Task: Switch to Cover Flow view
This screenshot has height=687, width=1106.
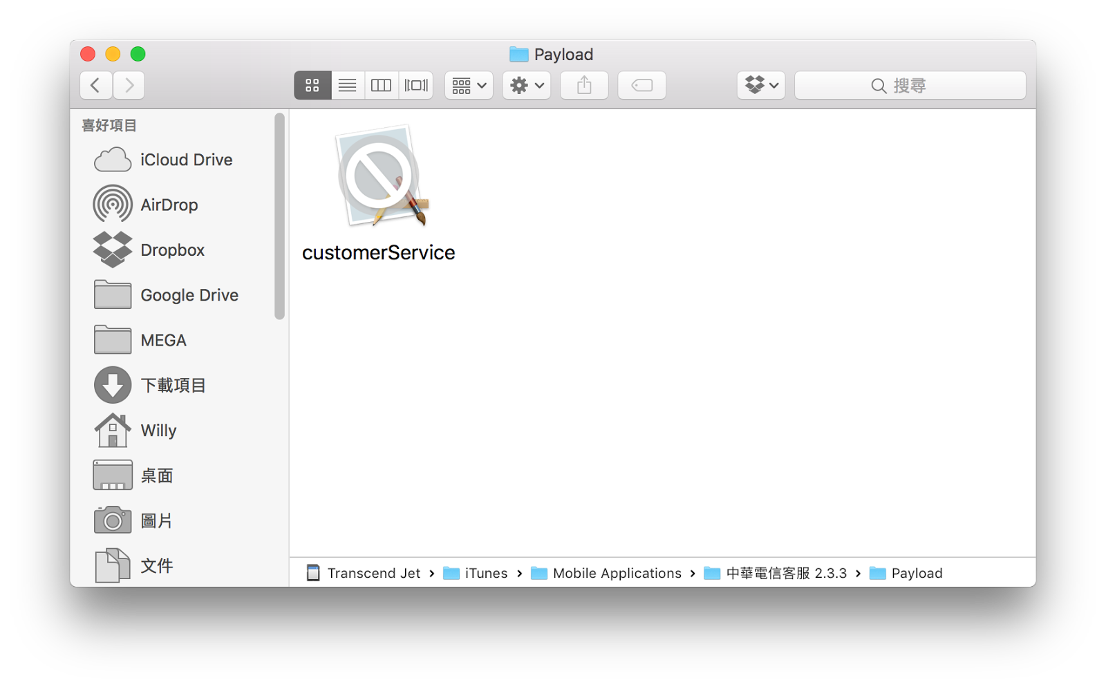Action: (x=415, y=86)
